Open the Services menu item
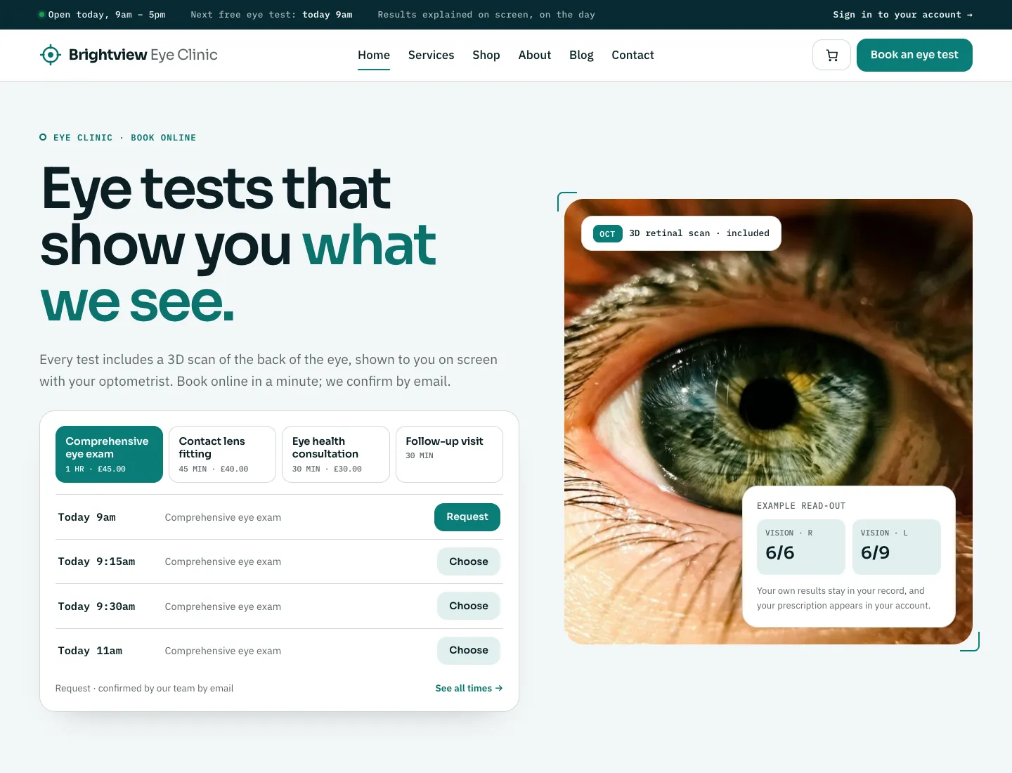This screenshot has height=773, width=1012. (431, 55)
